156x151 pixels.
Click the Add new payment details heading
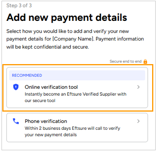[x=67, y=17]
